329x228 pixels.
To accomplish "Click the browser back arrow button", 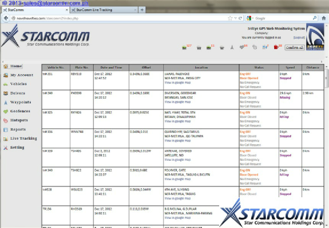I will coord(6,18).
